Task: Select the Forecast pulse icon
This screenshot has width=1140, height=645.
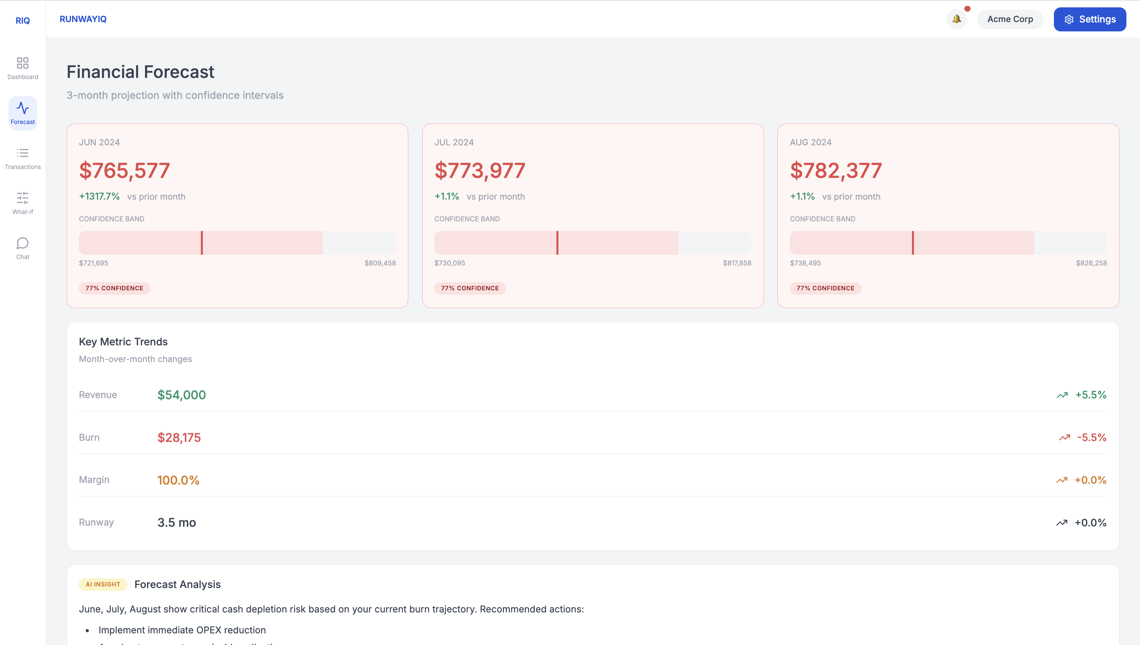Action: 22,108
